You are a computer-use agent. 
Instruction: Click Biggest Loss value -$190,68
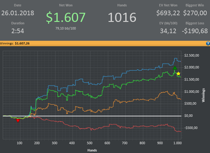tap(195, 31)
